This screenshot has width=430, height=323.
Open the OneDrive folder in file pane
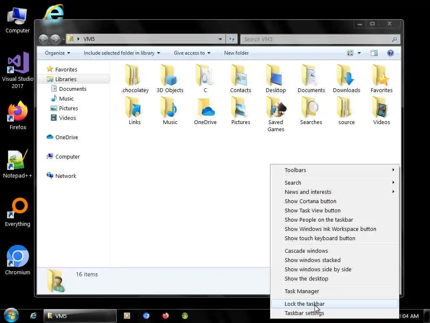click(x=205, y=111)
